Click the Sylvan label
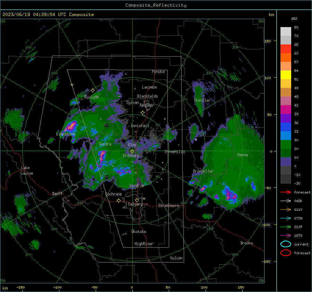This screenshot has width=312, height=292. coord(132,102)
